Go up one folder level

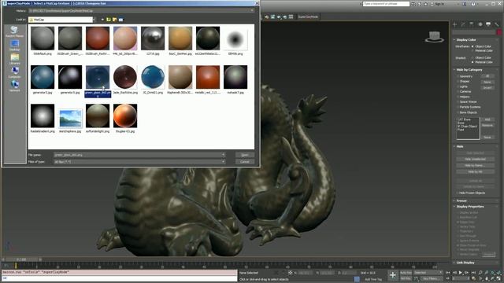(x=109, y=20)
